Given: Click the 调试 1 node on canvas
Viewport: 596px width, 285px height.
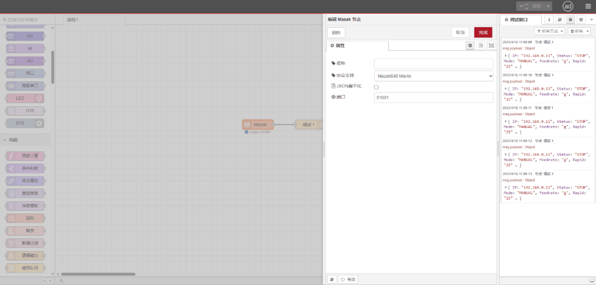Looking at the screenshot, I should [309, 124].
